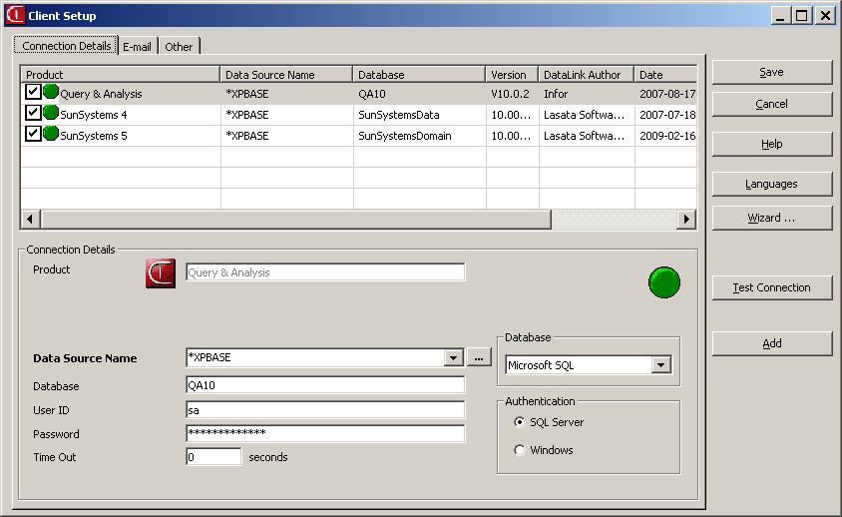842x517 pixels.
Task: Click the left arrow of horizontal scrollbar
Action: pos(30,219)
